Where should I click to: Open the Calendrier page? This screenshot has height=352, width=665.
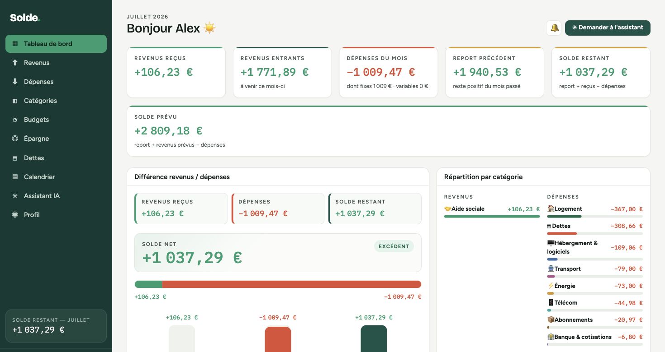pyautogui.click(x=56, y=177)
